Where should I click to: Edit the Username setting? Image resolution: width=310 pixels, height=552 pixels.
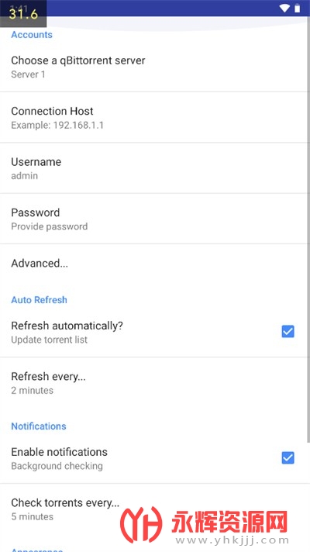pos(155,168)
